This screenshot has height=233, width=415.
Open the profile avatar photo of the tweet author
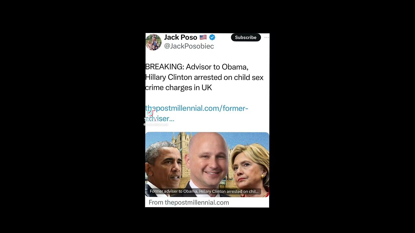(x=153, y=42)
